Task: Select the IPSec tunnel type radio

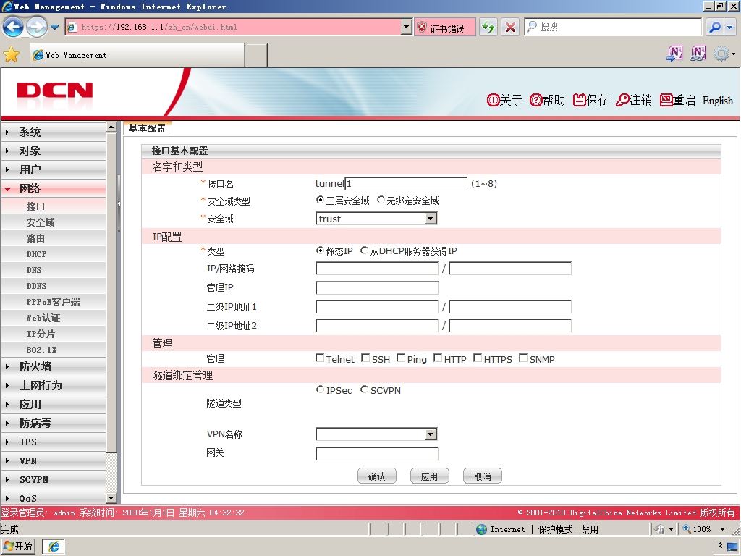Action: [x=320, y=389]
